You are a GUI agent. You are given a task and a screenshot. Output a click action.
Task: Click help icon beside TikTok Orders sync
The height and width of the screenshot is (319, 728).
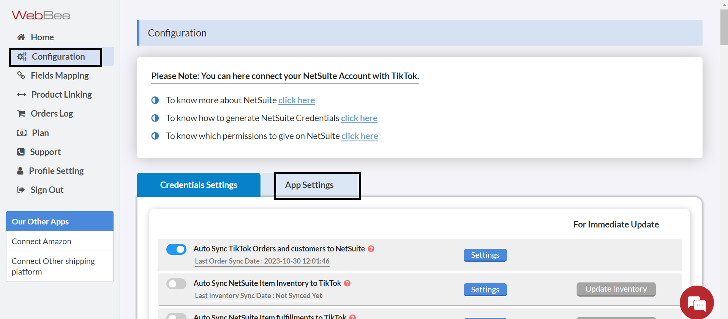click(371, 249)
